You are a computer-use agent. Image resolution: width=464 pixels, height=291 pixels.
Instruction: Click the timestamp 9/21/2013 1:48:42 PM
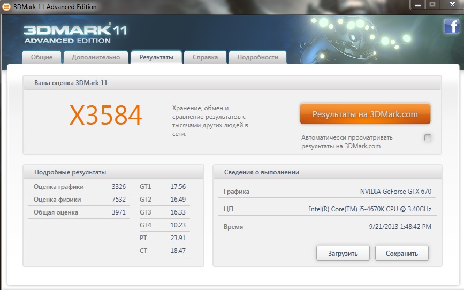pyautogui.click(x=400, y=226)
